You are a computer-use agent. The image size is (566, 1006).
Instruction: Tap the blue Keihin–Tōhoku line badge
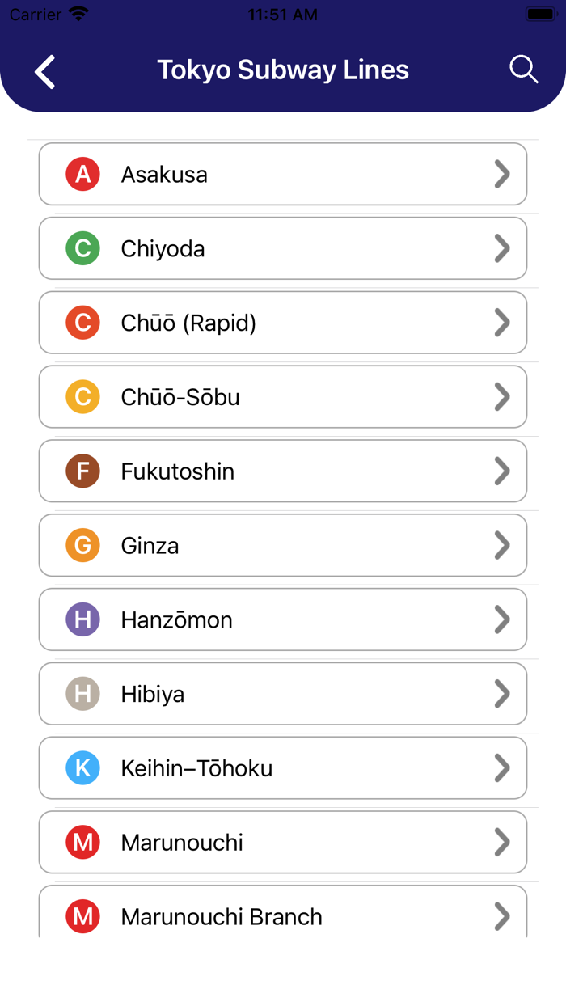[x=82, y=767]
